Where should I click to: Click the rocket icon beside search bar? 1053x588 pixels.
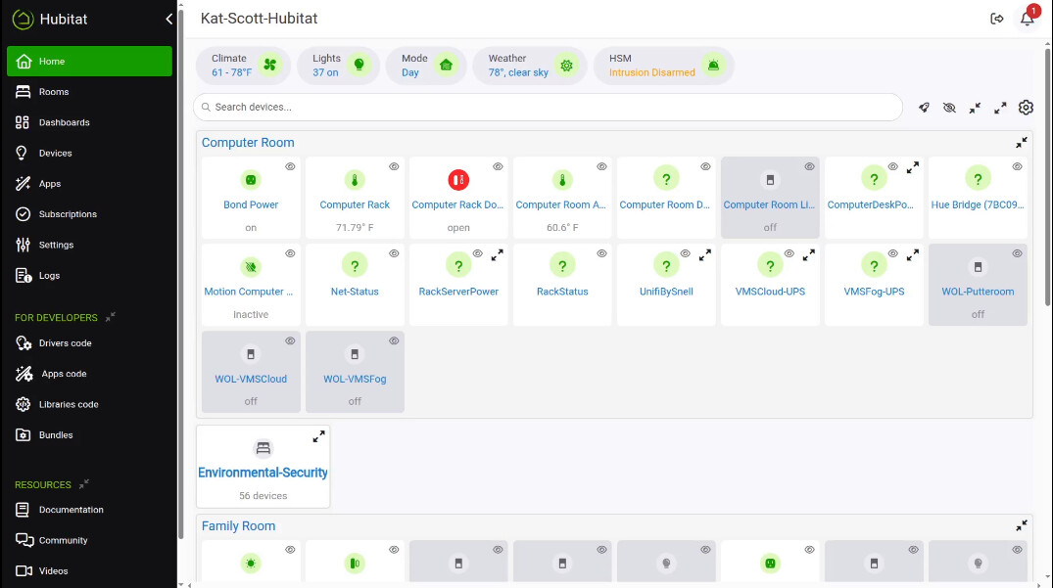[924, 108]
